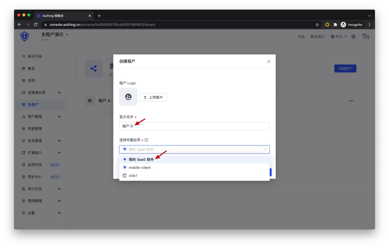Screen dimensions: 389x248
Task: Close the 创建租户 dialog with X
Action: click(268, 62)
